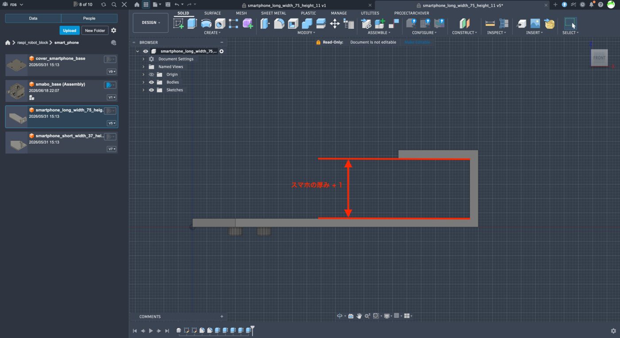Select the Revolve tool in Create

206,23
